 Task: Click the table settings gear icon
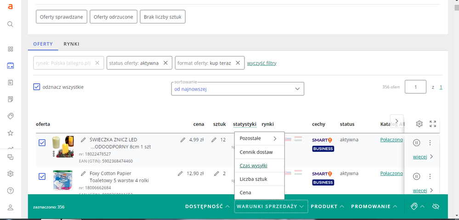tap(419, 124)
